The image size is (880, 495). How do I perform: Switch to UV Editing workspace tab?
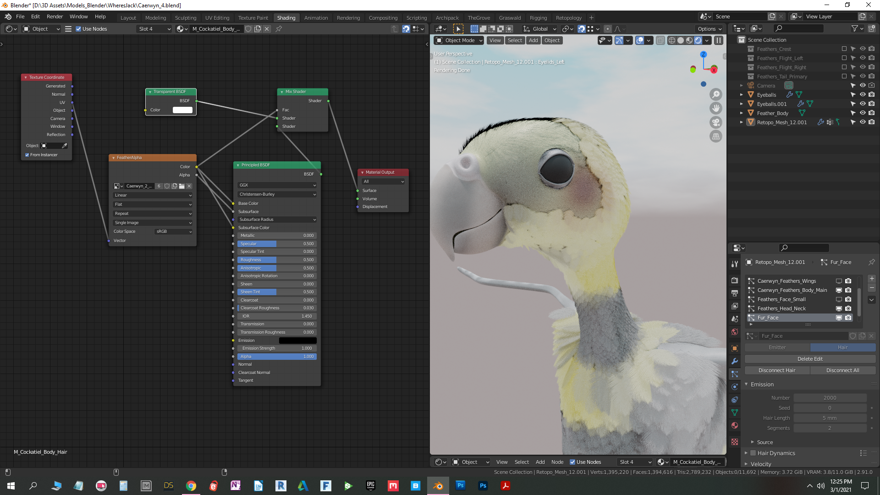(x=217, y=18)
